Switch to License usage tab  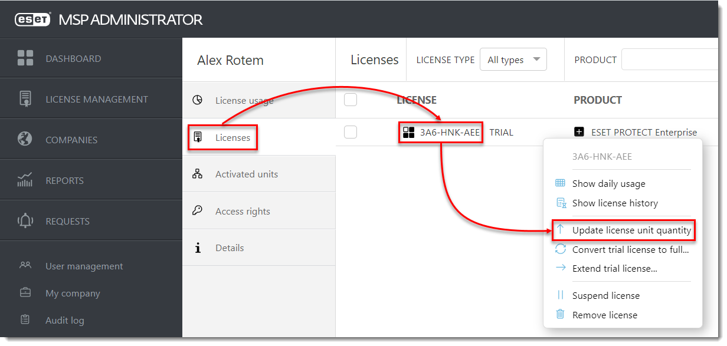pos(258,100)
